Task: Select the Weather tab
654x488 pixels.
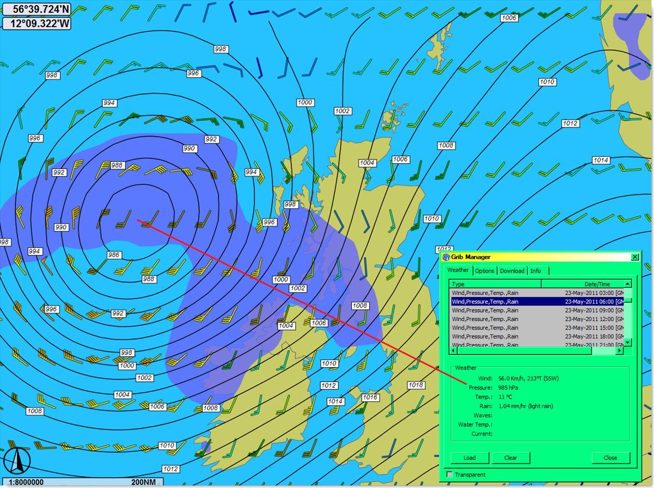Action: [x=458, y=270]
